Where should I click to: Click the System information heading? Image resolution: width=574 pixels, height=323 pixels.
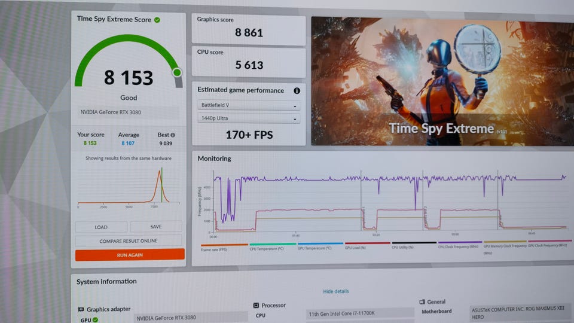[x=106, y=281]
